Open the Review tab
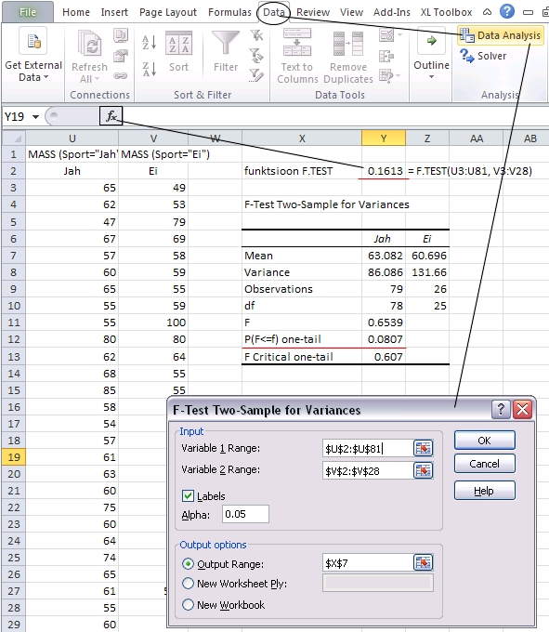This screenshot has height=632, width=549. (x=313, y=12)
